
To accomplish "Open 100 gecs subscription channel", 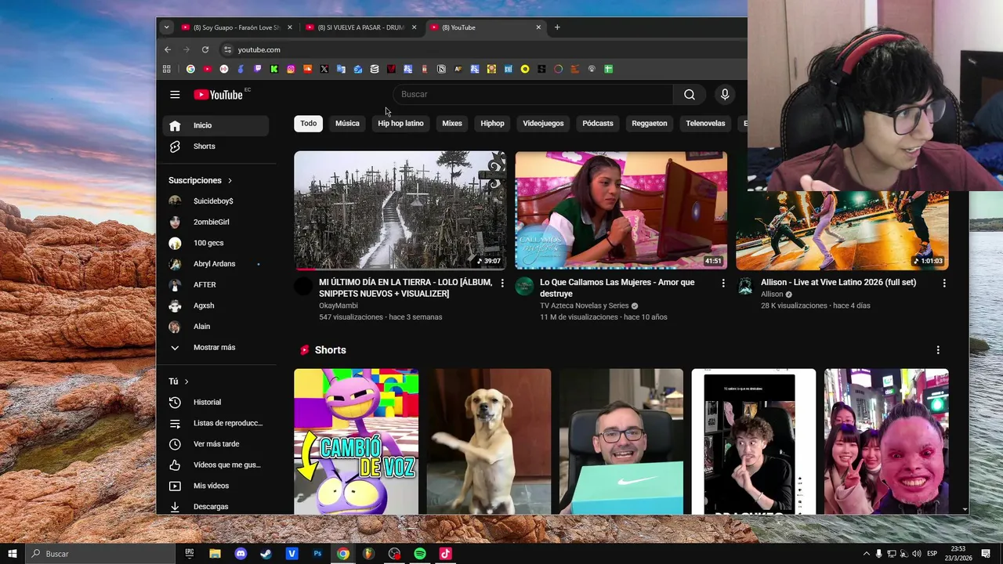I will (x=215, y=243).
